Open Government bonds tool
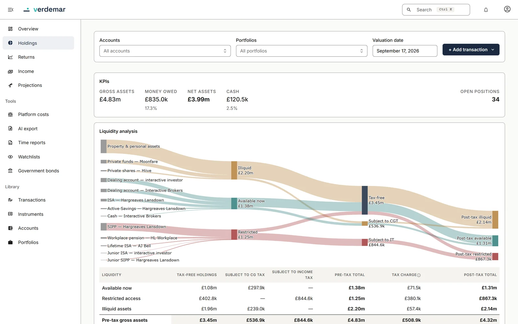This screenshot has height=324, width=518. point(38,171)
